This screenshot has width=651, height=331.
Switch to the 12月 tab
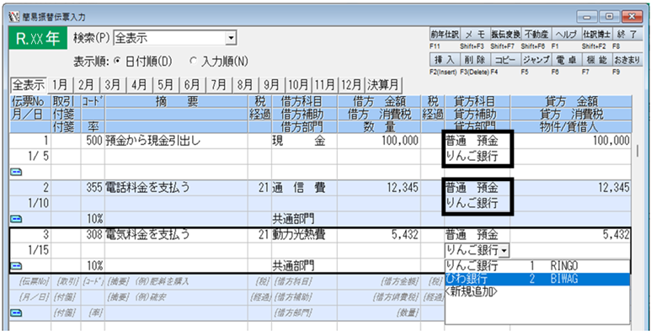[x=352, y=86]
